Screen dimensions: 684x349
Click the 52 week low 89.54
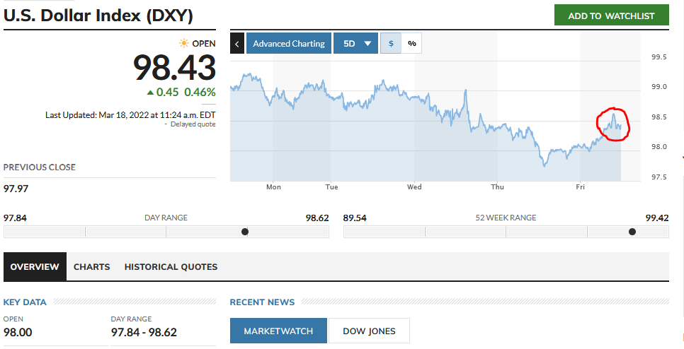pos(355,218)
